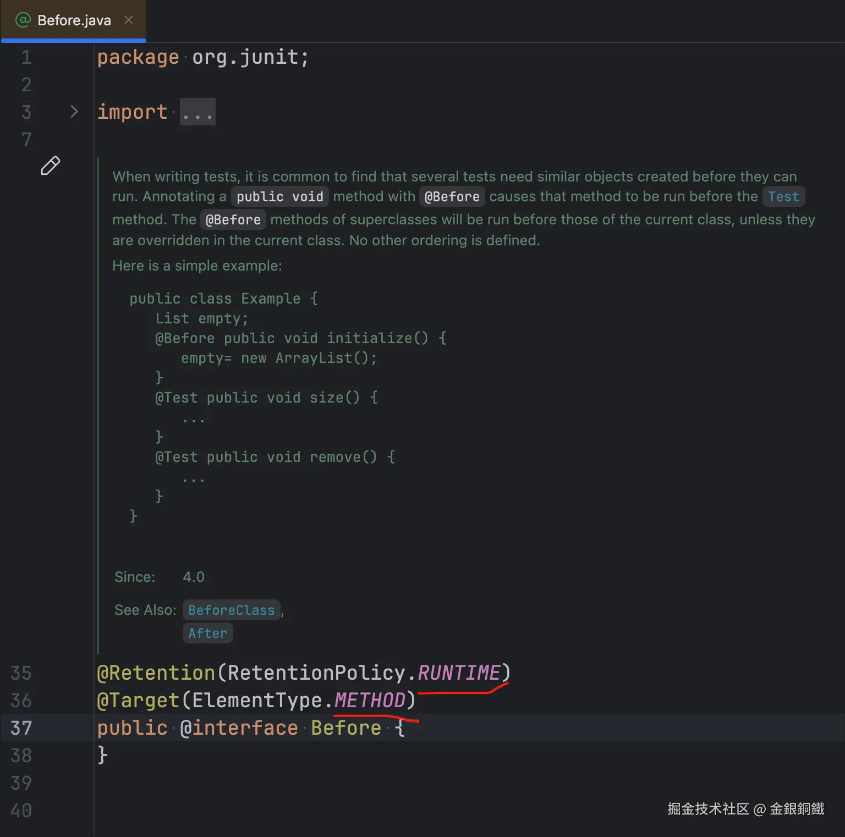Screen dimensions: 845x837
Task: Click the public keyword on line 37
Action: click(x=132, y=728)
